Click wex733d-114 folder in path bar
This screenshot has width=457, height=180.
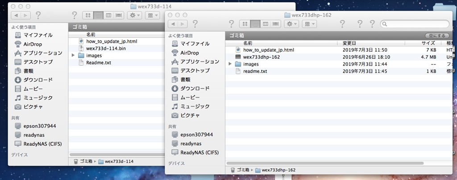tap(116, 161)
